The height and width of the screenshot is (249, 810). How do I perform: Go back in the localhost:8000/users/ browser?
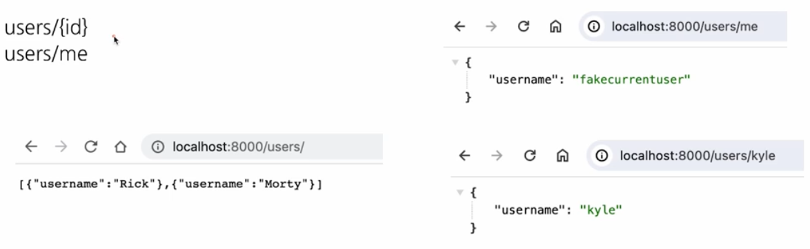coord(32,147)
